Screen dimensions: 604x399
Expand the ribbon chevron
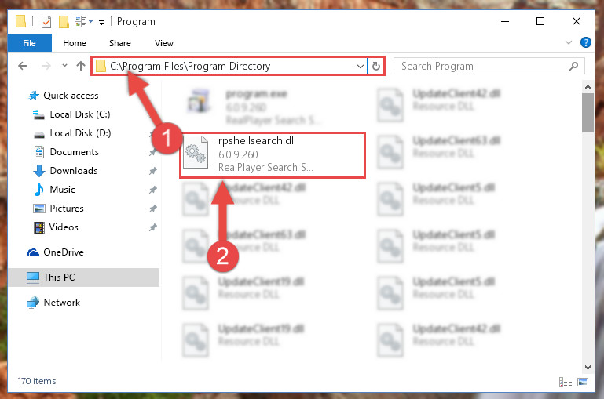click(x=568, y=42)
